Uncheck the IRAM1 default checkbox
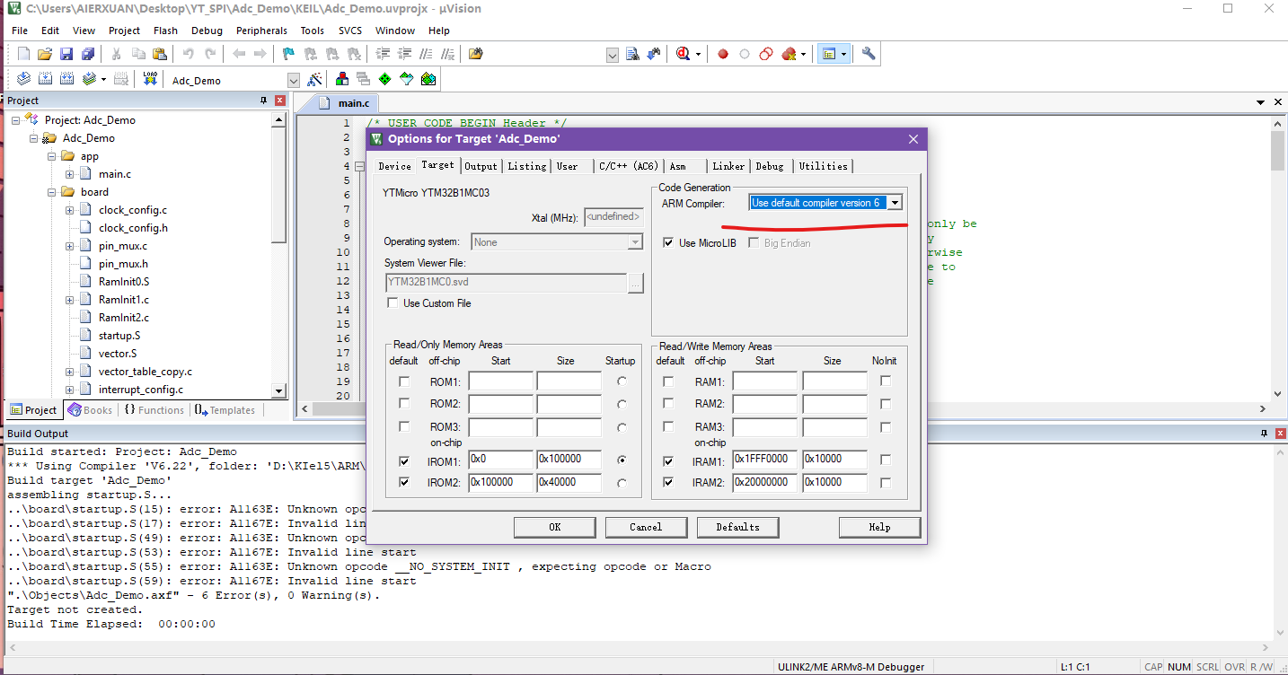Screen dimensions: 1288x675 tap(668, 460)
